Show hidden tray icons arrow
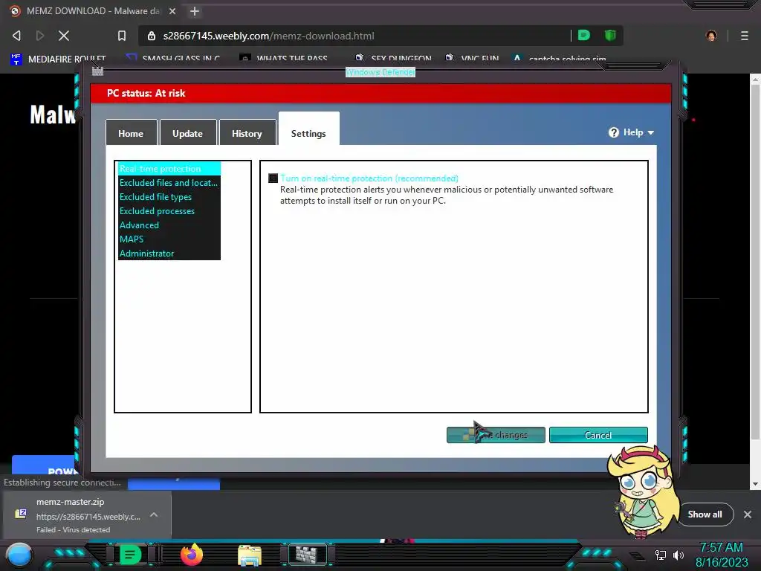The width and height of the screenshot is (761, 571). (x=637, y=556)
